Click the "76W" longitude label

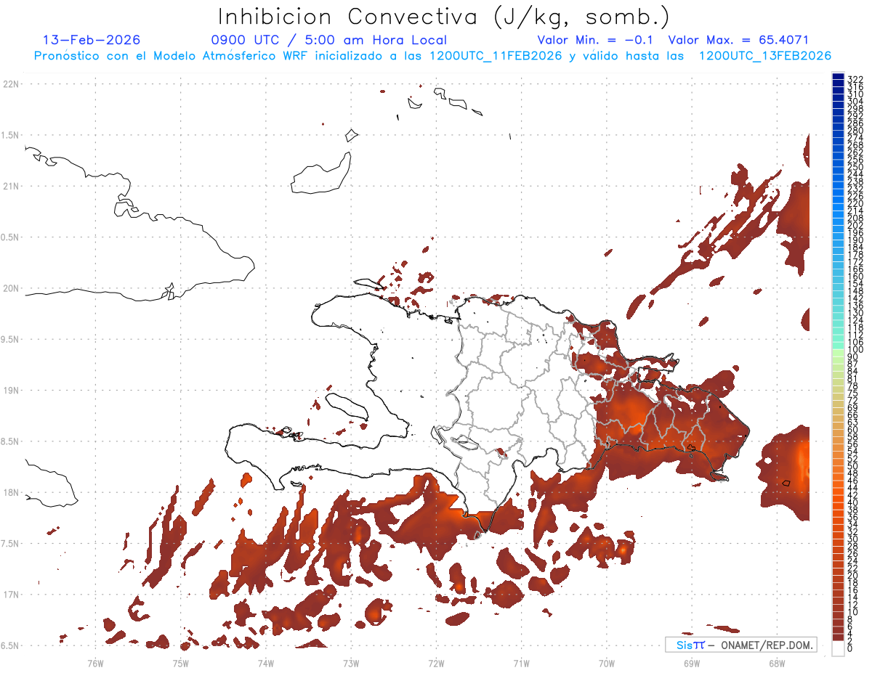point(95,663)
